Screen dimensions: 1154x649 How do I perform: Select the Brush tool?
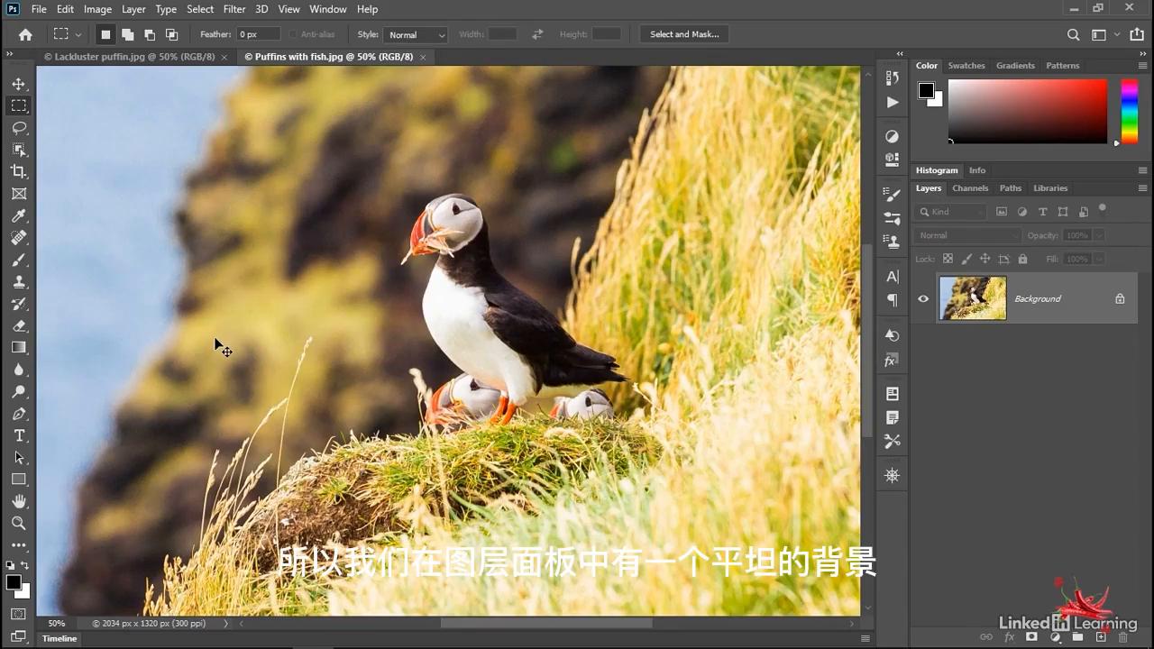tap(19, 260)
